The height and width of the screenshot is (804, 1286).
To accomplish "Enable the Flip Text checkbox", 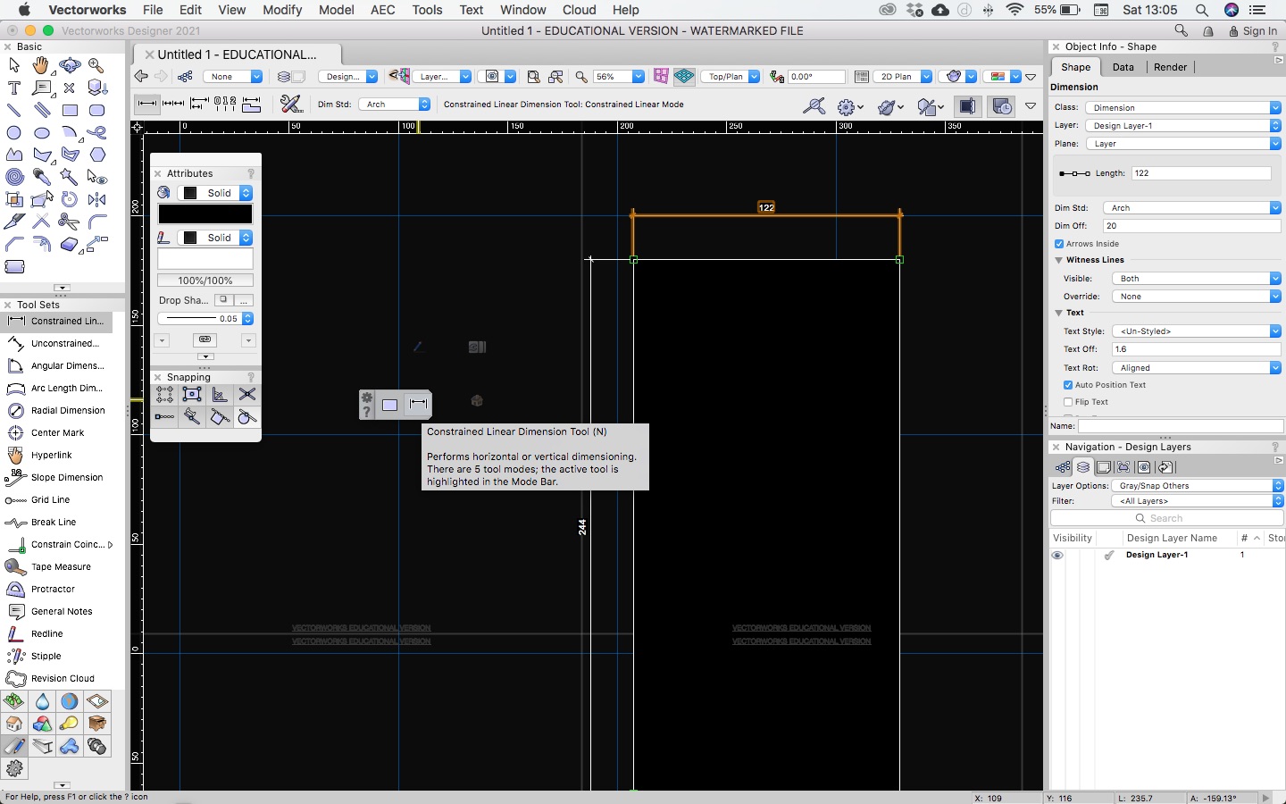I will click(x=1068, y=402).
